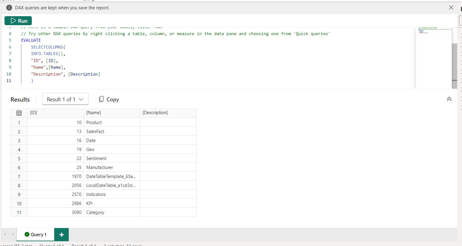Collapse the results pane with double chevron
Screen dimensions: 462x246
449,99
